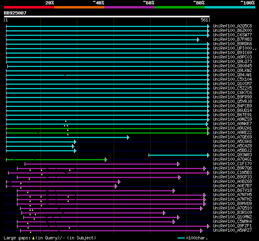
Task: Click the UniRef100_A9PC03 label
Action: [x=232, y=57]
